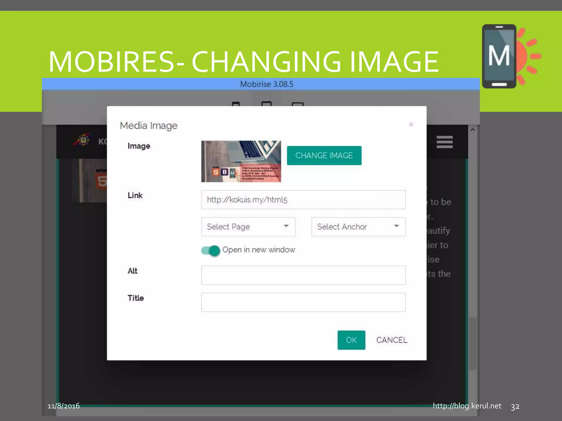The width and height of the screenshot is (562, 421).
Task: Click the Mobirise phone logo on the slide
Action: coord(511,56)
